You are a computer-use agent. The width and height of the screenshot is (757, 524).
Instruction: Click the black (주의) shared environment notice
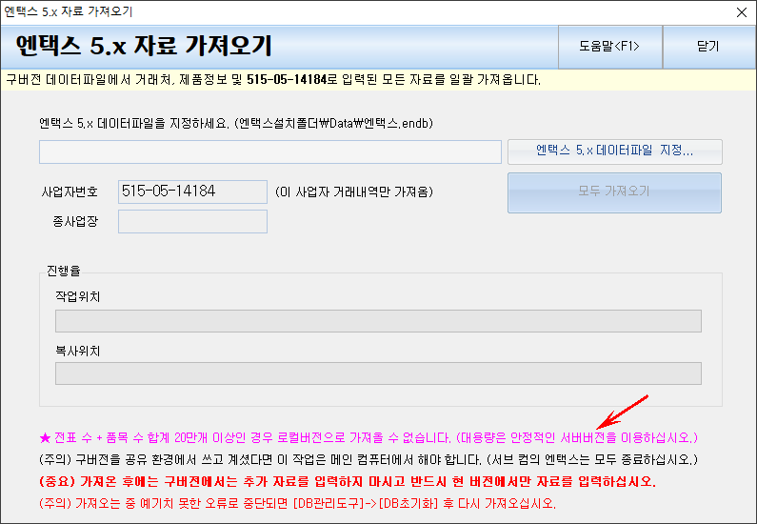368,460
